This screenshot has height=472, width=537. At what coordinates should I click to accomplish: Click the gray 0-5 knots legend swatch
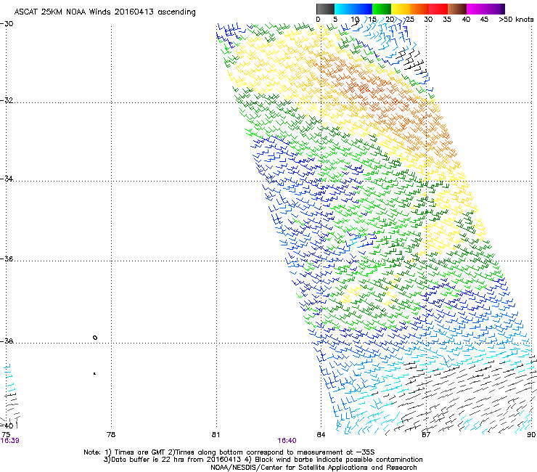325,9
